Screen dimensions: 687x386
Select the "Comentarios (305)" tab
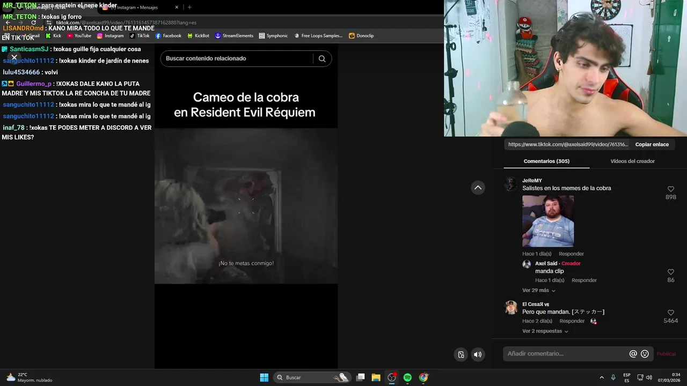pyautogui.click(x=546, y=161)
